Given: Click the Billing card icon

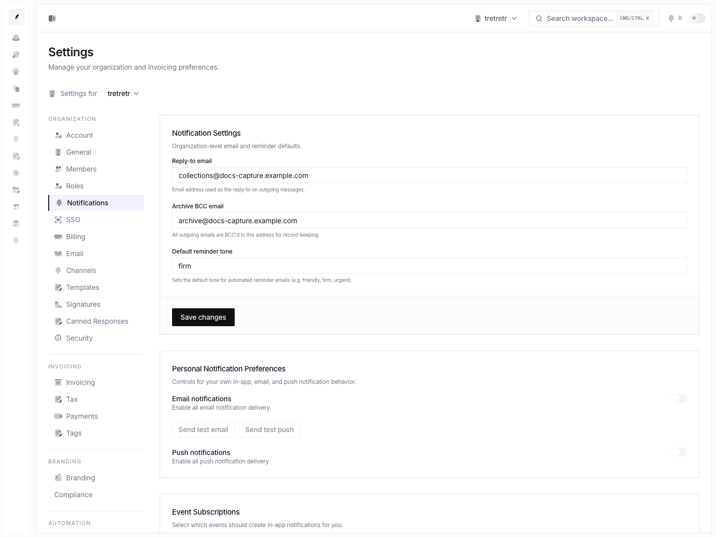Looking at the screenshot, I should point(58,237).
